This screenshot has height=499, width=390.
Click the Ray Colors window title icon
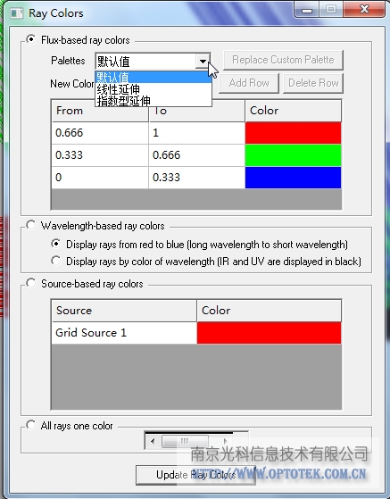(x=17, y=13)
